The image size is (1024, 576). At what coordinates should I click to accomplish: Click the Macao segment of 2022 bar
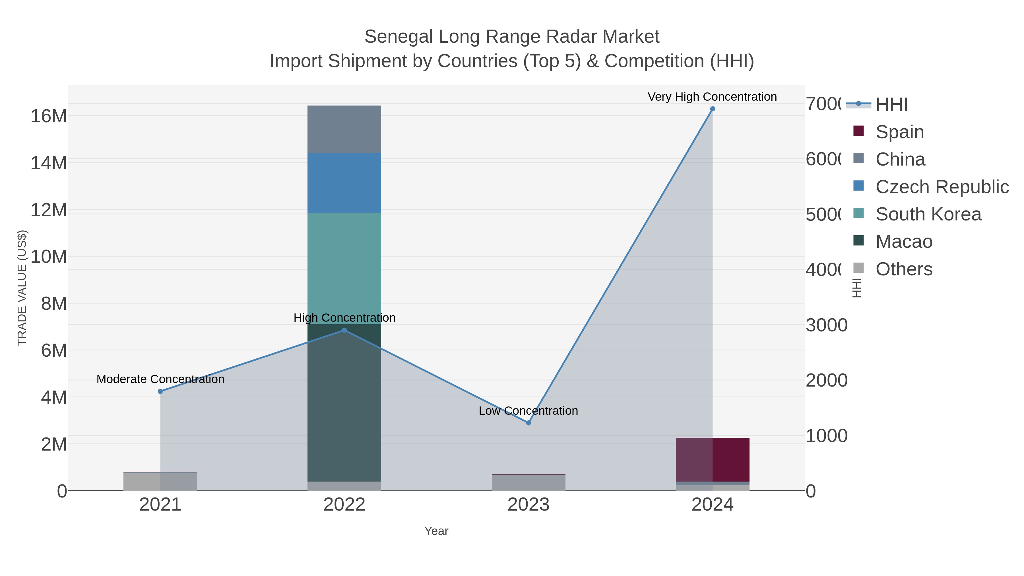click(344, 403)
